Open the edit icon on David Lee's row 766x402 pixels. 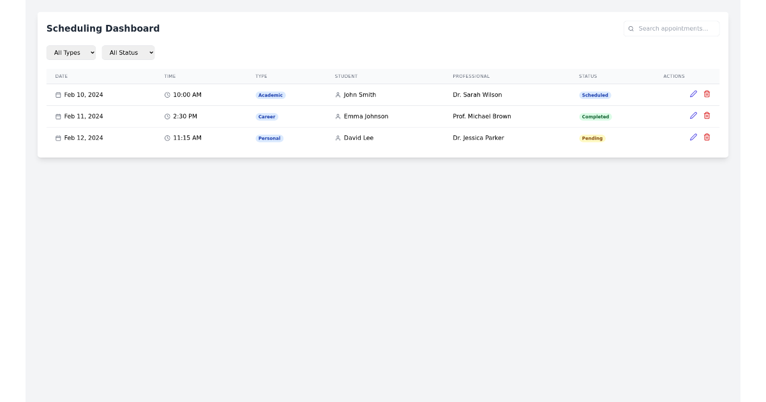coord(693,137)
